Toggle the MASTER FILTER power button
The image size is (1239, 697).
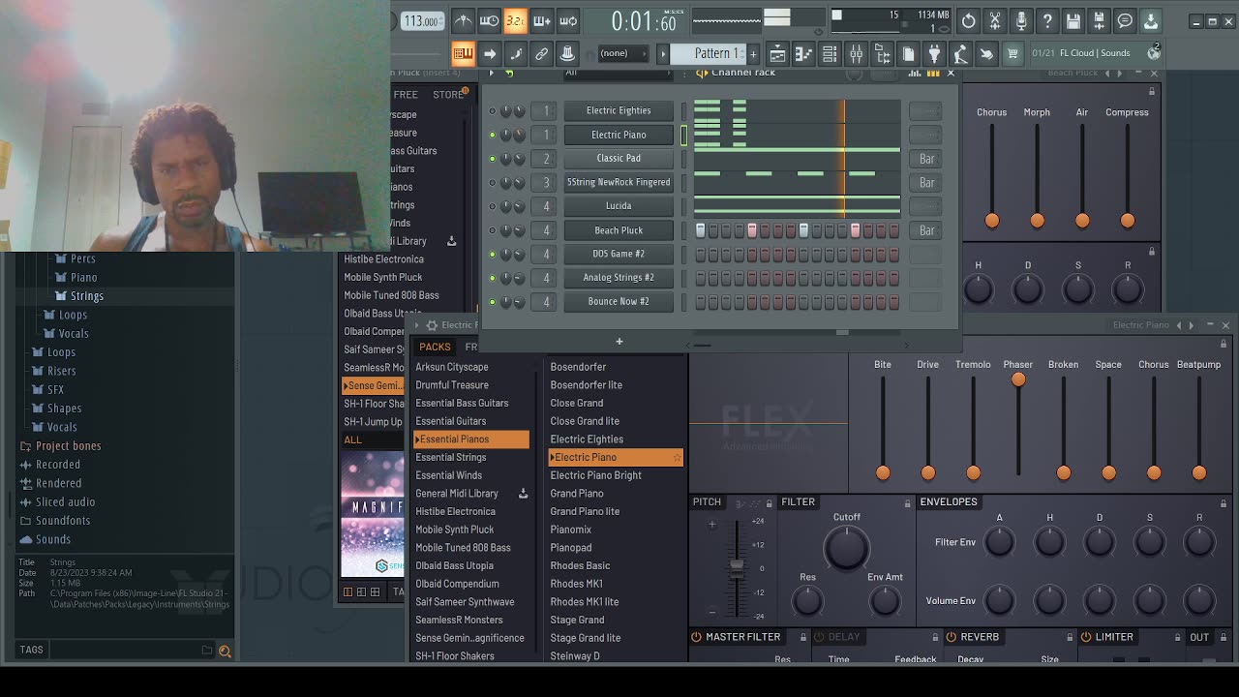[x=696, y=637]
